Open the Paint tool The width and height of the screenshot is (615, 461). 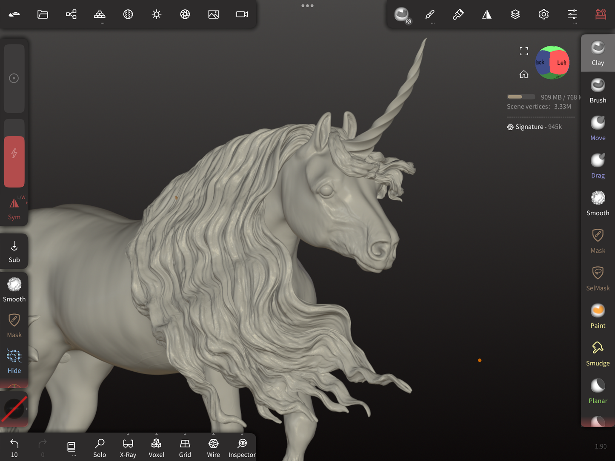tap(598, 316)
